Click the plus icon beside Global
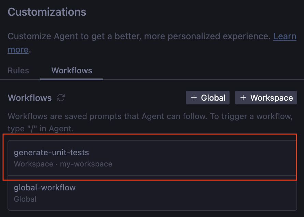 (x=194, y=98)
